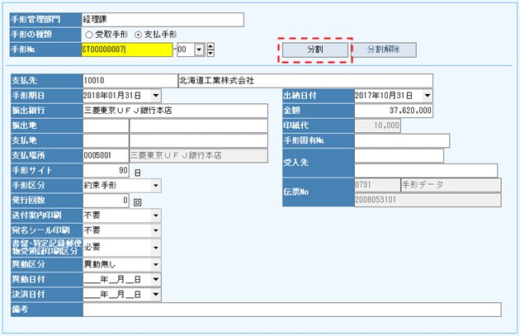The width and height of the screenshot is (520, 336).
Task: Expand the 宛名シール印刷 dropdown
Action: (157, 230)
